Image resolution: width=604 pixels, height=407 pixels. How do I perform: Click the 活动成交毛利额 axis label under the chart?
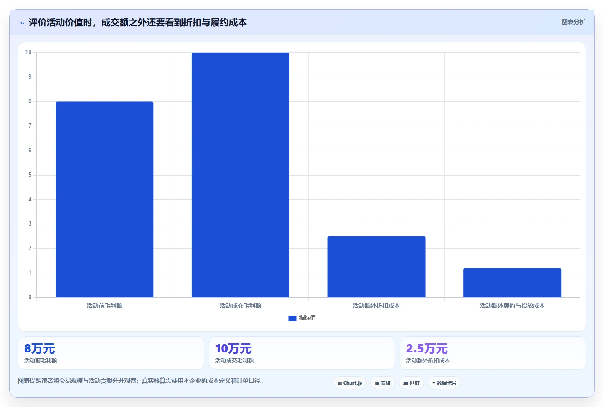240,306
